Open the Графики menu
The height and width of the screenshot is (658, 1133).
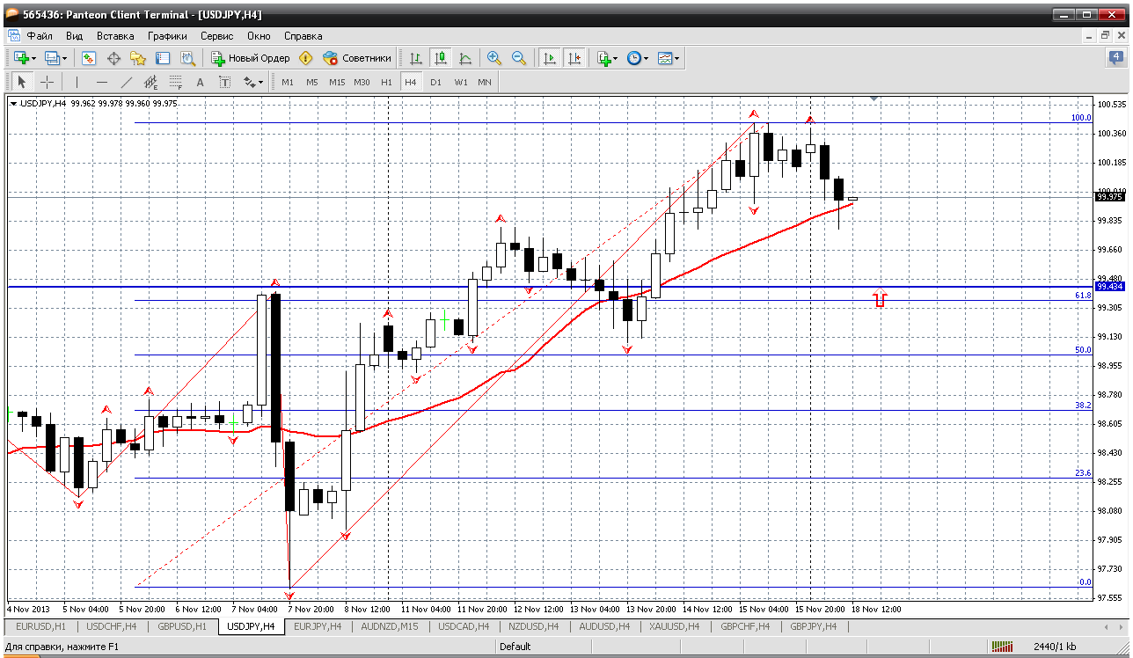[167, 36]
